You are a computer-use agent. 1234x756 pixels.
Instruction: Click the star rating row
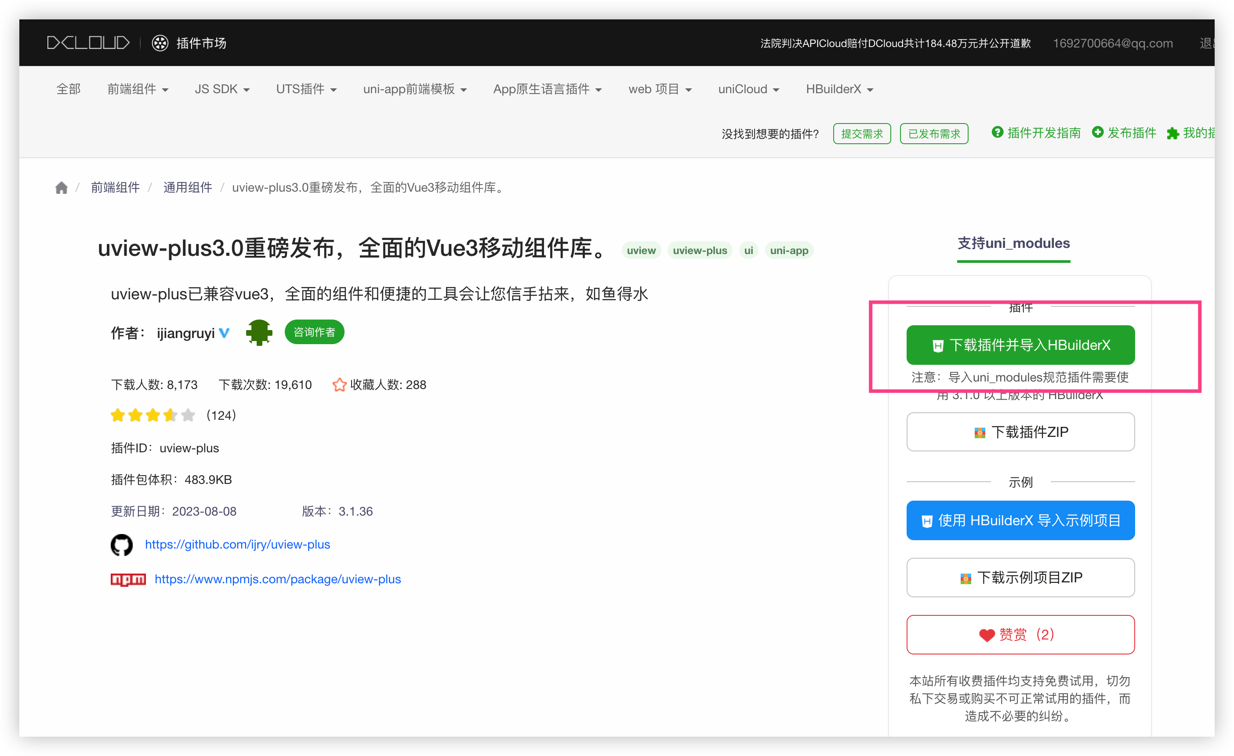[153, 415]
